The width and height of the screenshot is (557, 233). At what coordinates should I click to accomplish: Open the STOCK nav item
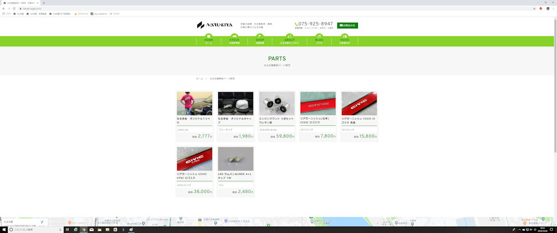tap(234, 40)
